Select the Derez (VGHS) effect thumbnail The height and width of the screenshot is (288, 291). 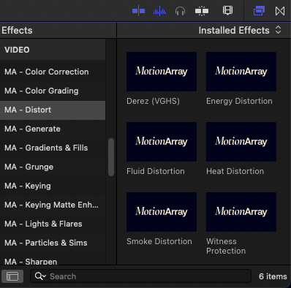point(162,72)
